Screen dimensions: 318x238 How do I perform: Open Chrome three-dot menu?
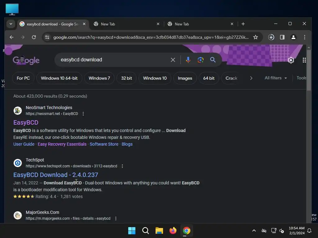tap(304, 37)
